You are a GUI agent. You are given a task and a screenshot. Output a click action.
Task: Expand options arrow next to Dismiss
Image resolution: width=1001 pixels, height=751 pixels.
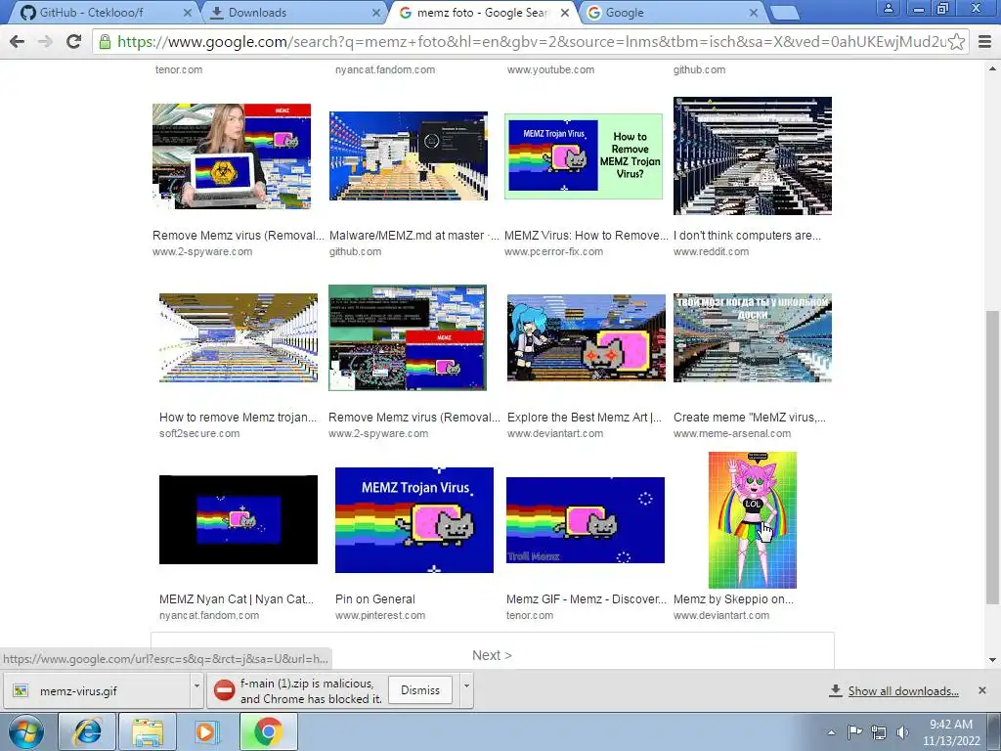(466, 691)
